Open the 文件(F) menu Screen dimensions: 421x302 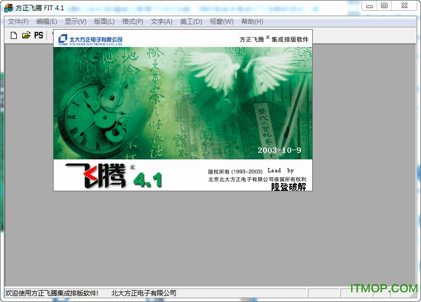pos(18,22)
